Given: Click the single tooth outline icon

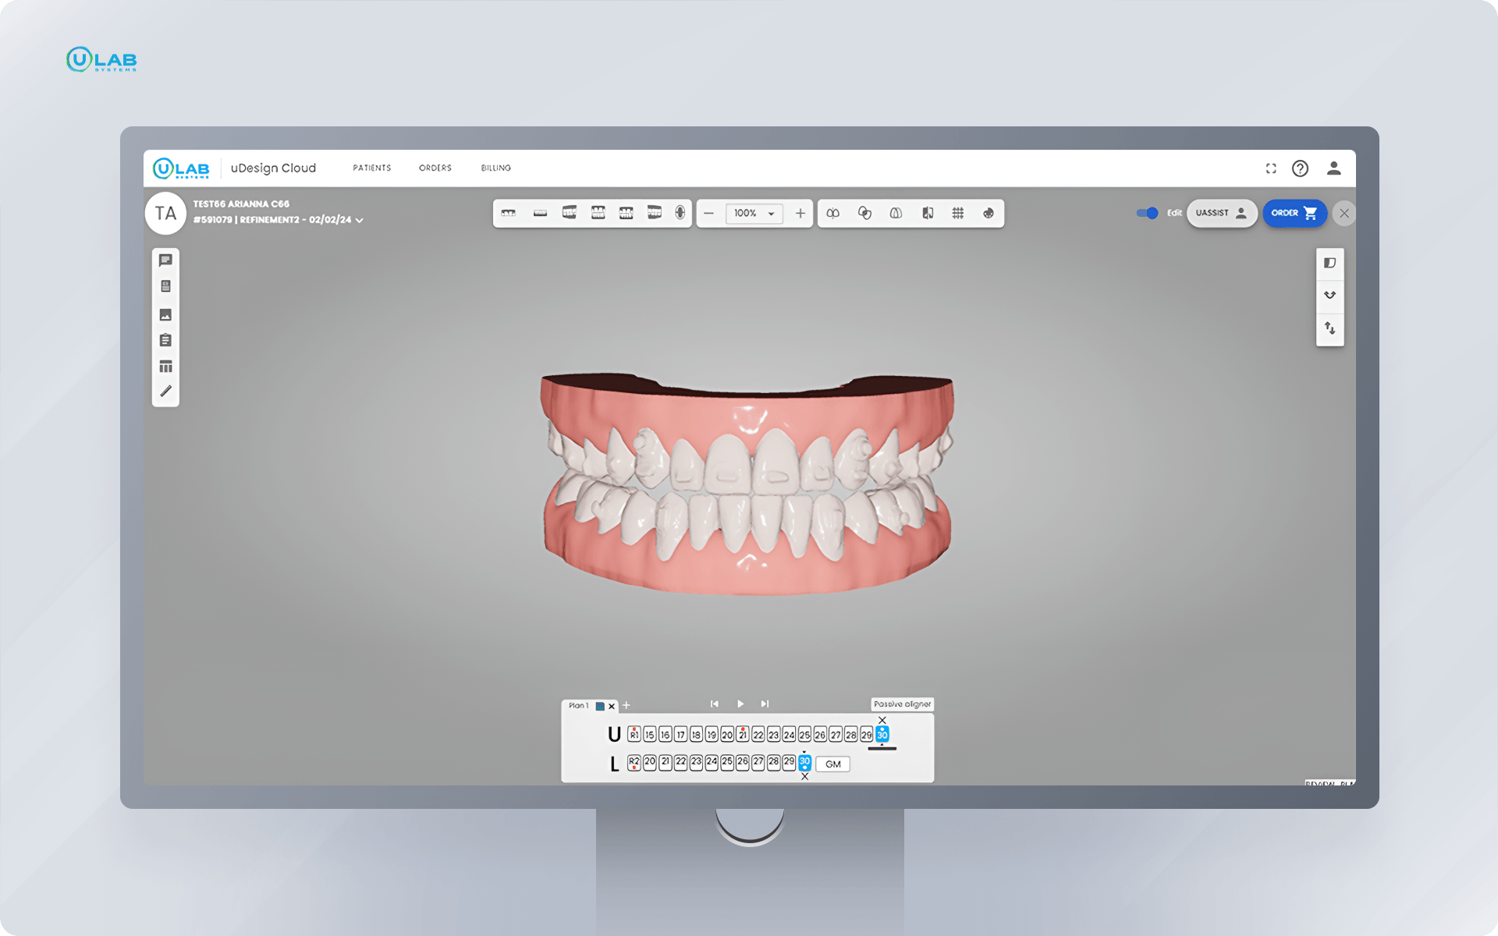Looking at the screenshot, I should (896, 213).
